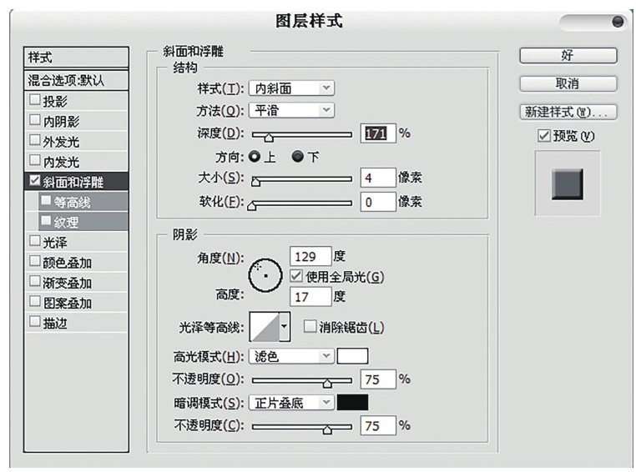Select 混合选项:默认 in left list
Screen dimensions: 636x472
point(76,80)
